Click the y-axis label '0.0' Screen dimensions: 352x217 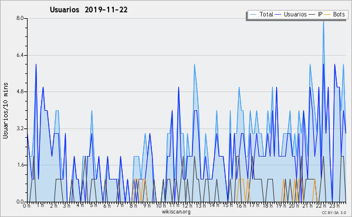20,202
